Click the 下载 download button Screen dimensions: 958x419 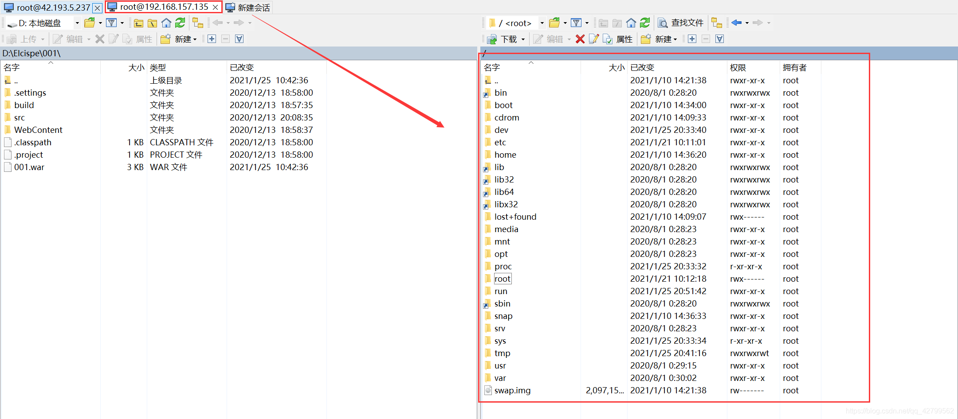click(x=502, y=39)
